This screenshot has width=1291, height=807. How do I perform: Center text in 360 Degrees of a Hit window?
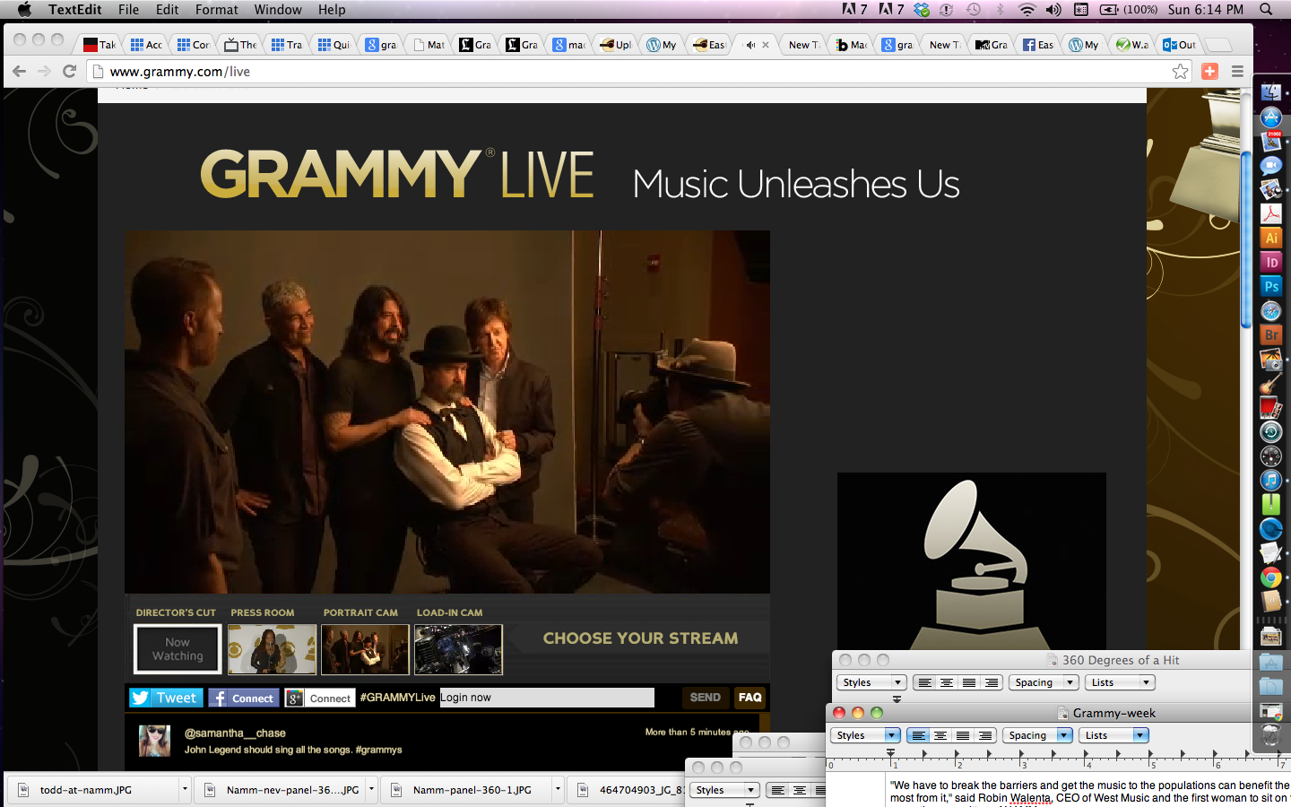[947, 682]
